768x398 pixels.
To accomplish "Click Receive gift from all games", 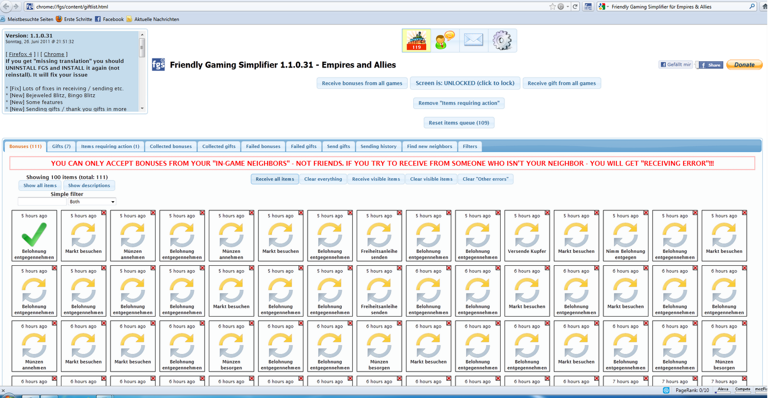I will pyautogui.click(x=562, y=83).
